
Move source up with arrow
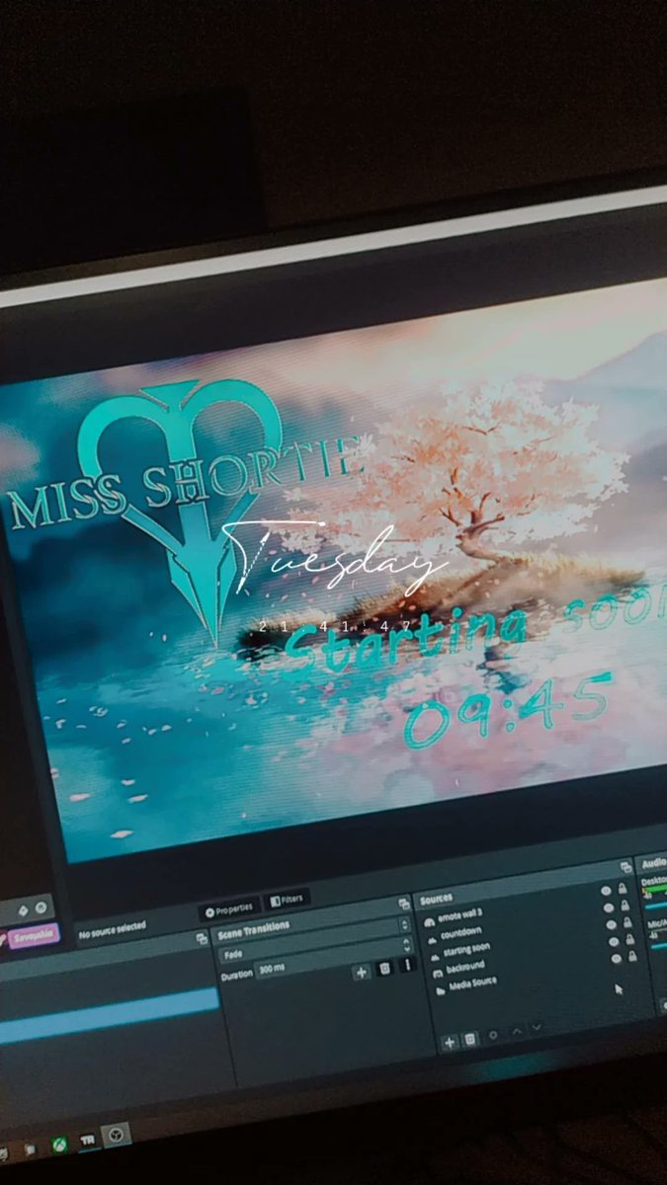[517, 1031]
